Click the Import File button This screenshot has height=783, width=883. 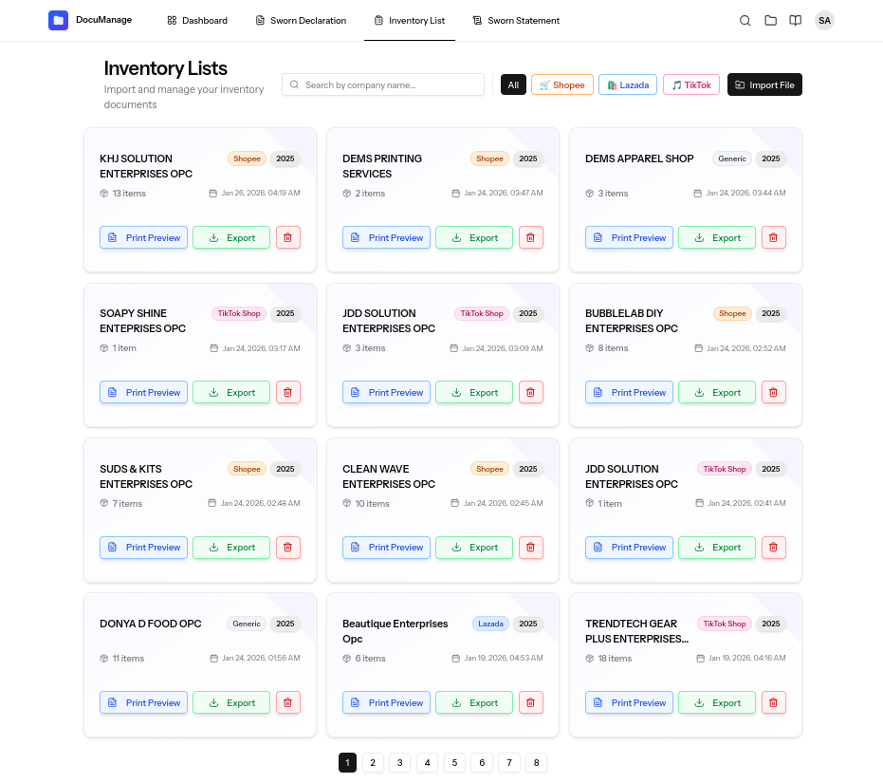pos(764,85)
